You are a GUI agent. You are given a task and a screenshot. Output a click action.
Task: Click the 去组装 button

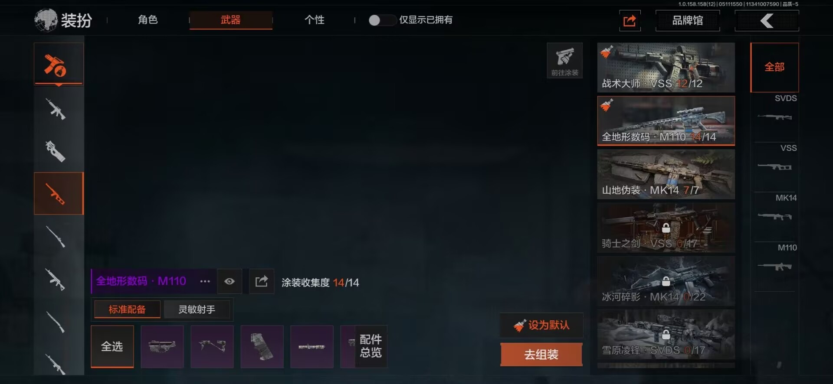tap(541, 355)
